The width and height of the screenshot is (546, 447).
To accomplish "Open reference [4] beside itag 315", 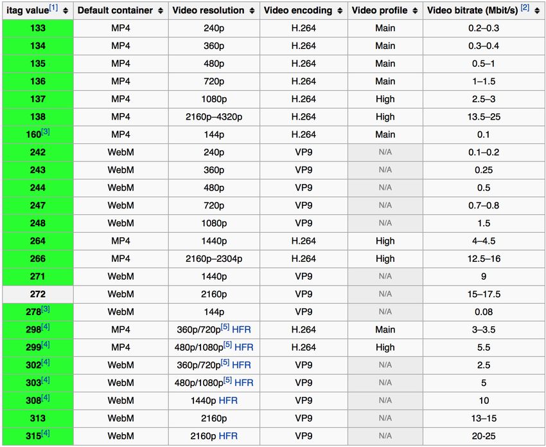I will (46, 433).
